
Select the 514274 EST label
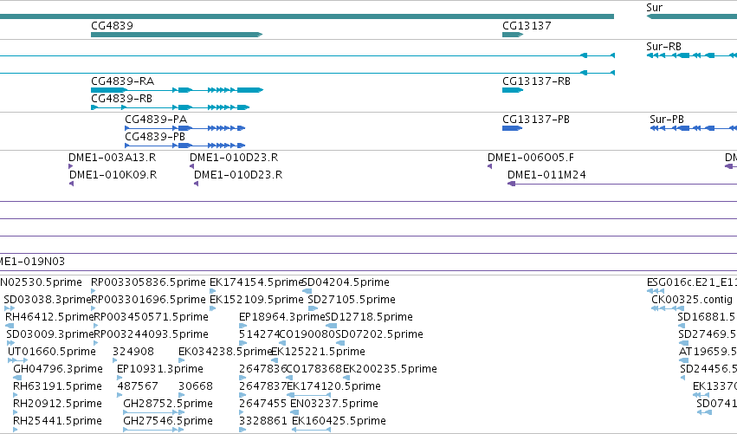(x=260, y=334)
